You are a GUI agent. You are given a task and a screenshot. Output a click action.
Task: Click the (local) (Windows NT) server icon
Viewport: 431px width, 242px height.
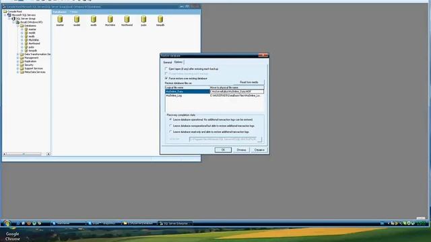coord(18,22)
